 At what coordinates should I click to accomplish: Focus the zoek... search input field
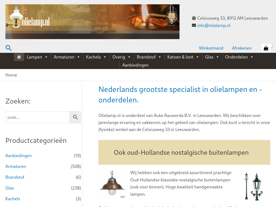[x=37, y=117]
